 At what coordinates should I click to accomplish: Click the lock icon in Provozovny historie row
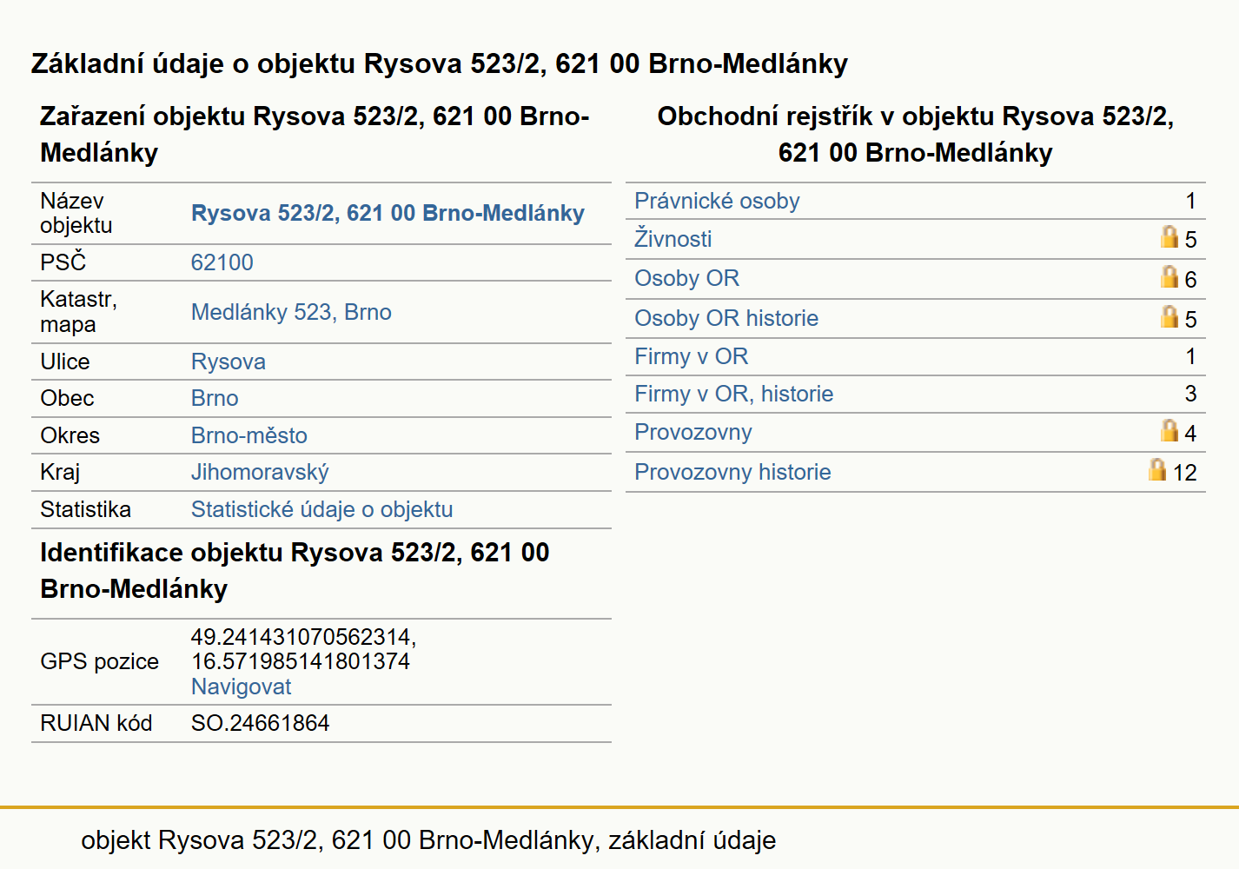point(1157,469)
